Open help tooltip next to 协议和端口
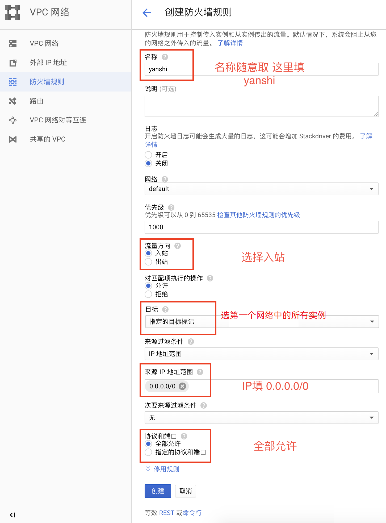386x523 pixels. point(184,436)
